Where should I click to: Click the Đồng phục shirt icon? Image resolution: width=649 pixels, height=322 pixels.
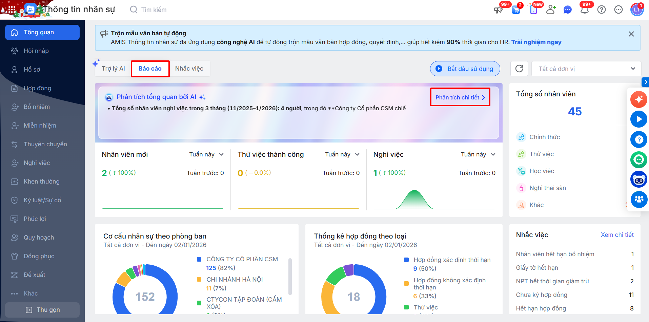[x=15, y=256]
